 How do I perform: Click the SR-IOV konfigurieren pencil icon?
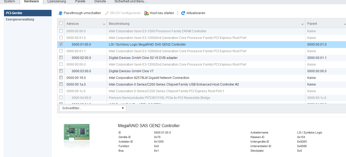(107, 13)
